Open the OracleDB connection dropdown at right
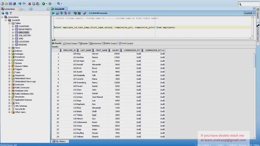This screenshot has height=146, width=260. (x=249, y=13)
